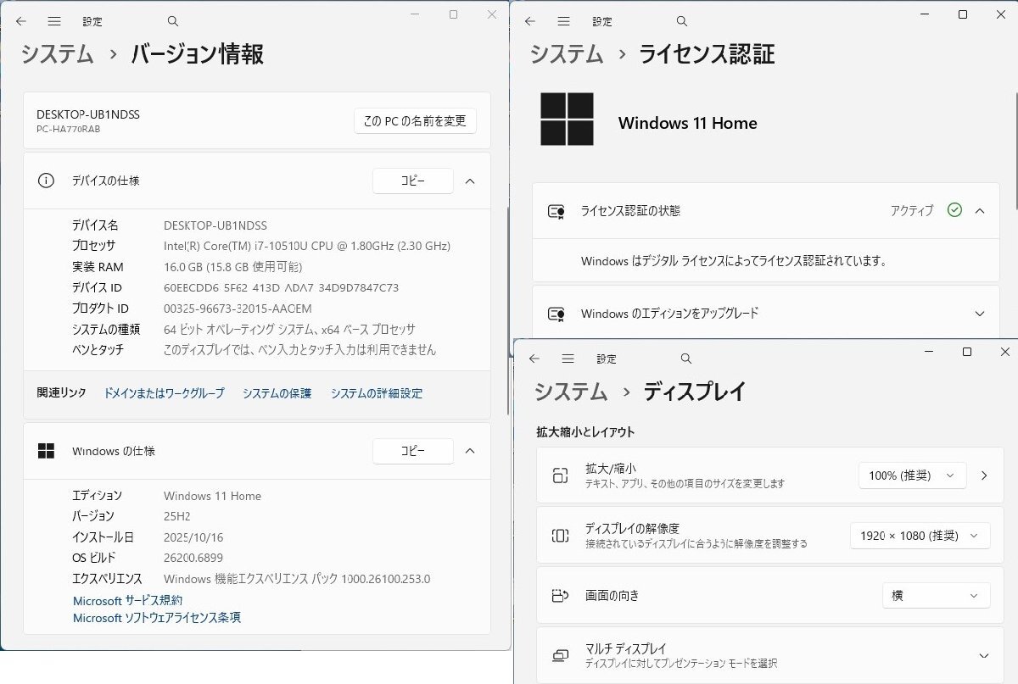Click the ライセンス認証の状態 status icon
The image size is (1018, 684).
pos(558,211)
